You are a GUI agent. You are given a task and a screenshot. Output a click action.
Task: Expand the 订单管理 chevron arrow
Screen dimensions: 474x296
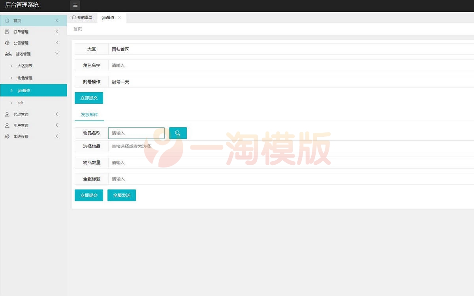click(57, 32)
